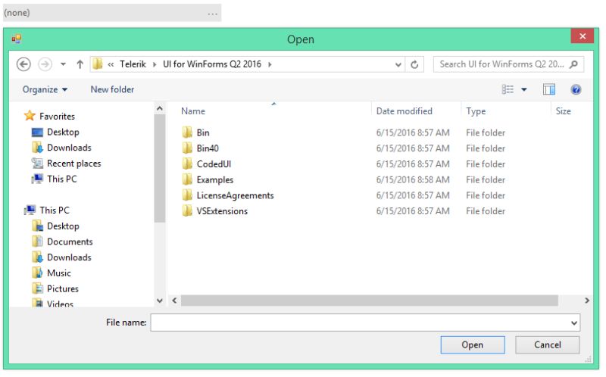This screenshot has width=606, height=377.
Task: Open the Music folder
Action: pyautogui.click(x=59, y=273)
